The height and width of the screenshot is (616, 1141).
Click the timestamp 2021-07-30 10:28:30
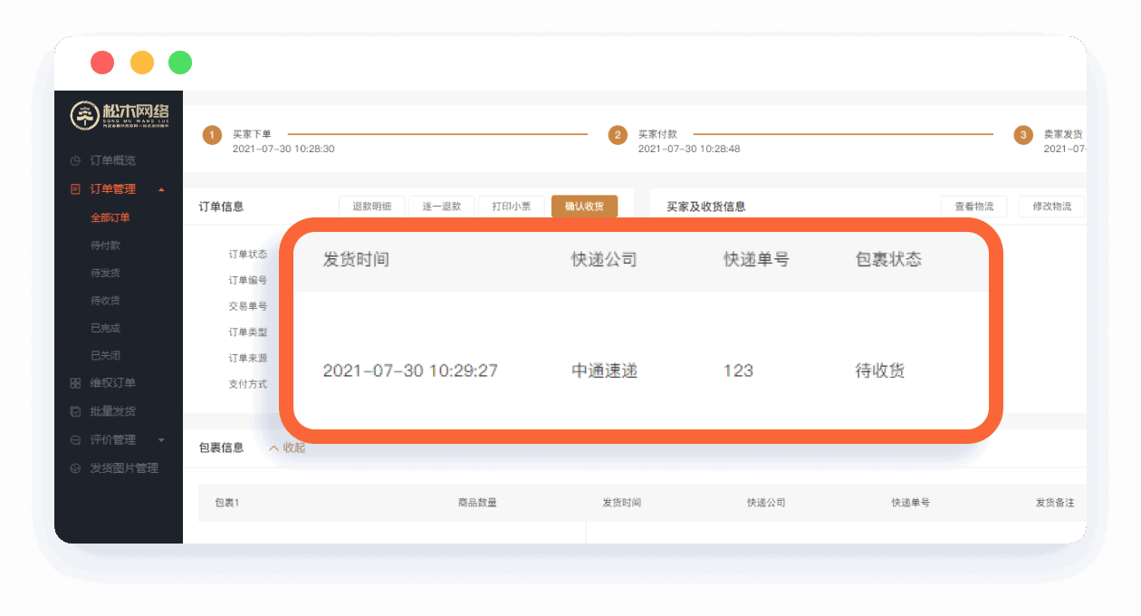pos(283,149)
